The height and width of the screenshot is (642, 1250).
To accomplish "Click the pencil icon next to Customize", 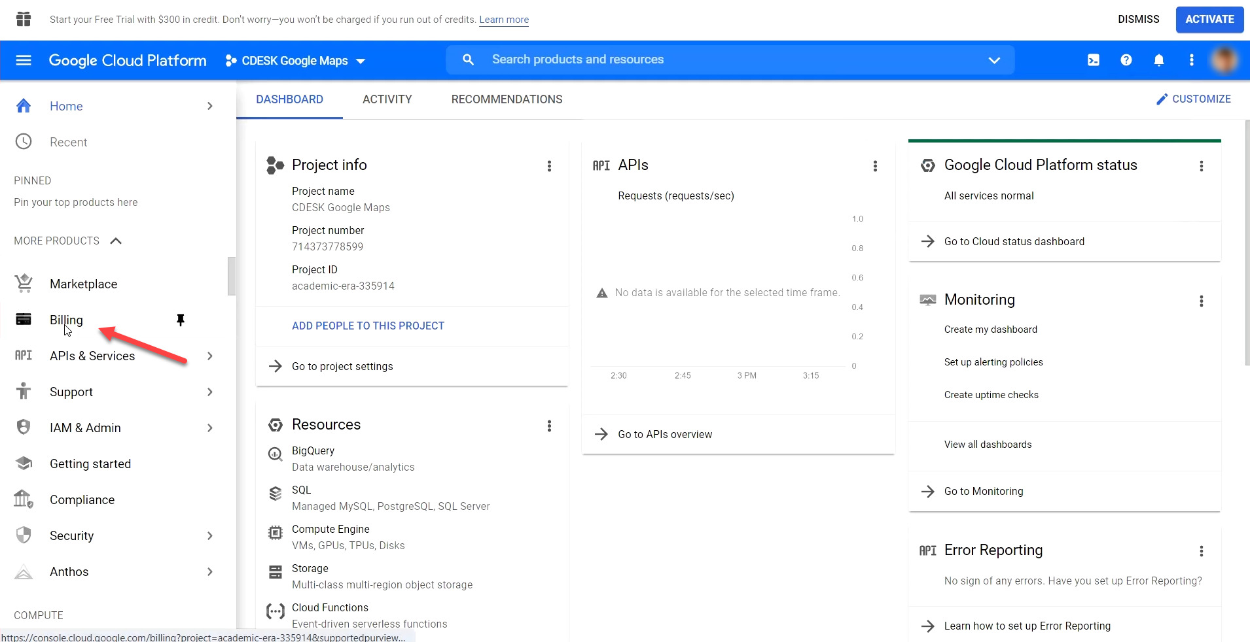I will point(1162,99).
